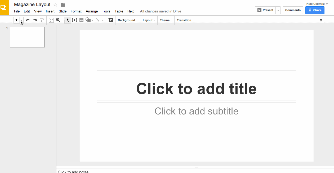The width and height of the screenshot is (334, 173).
Task: Click 'Click to add title' placeholder
Action: pos(196,85)
